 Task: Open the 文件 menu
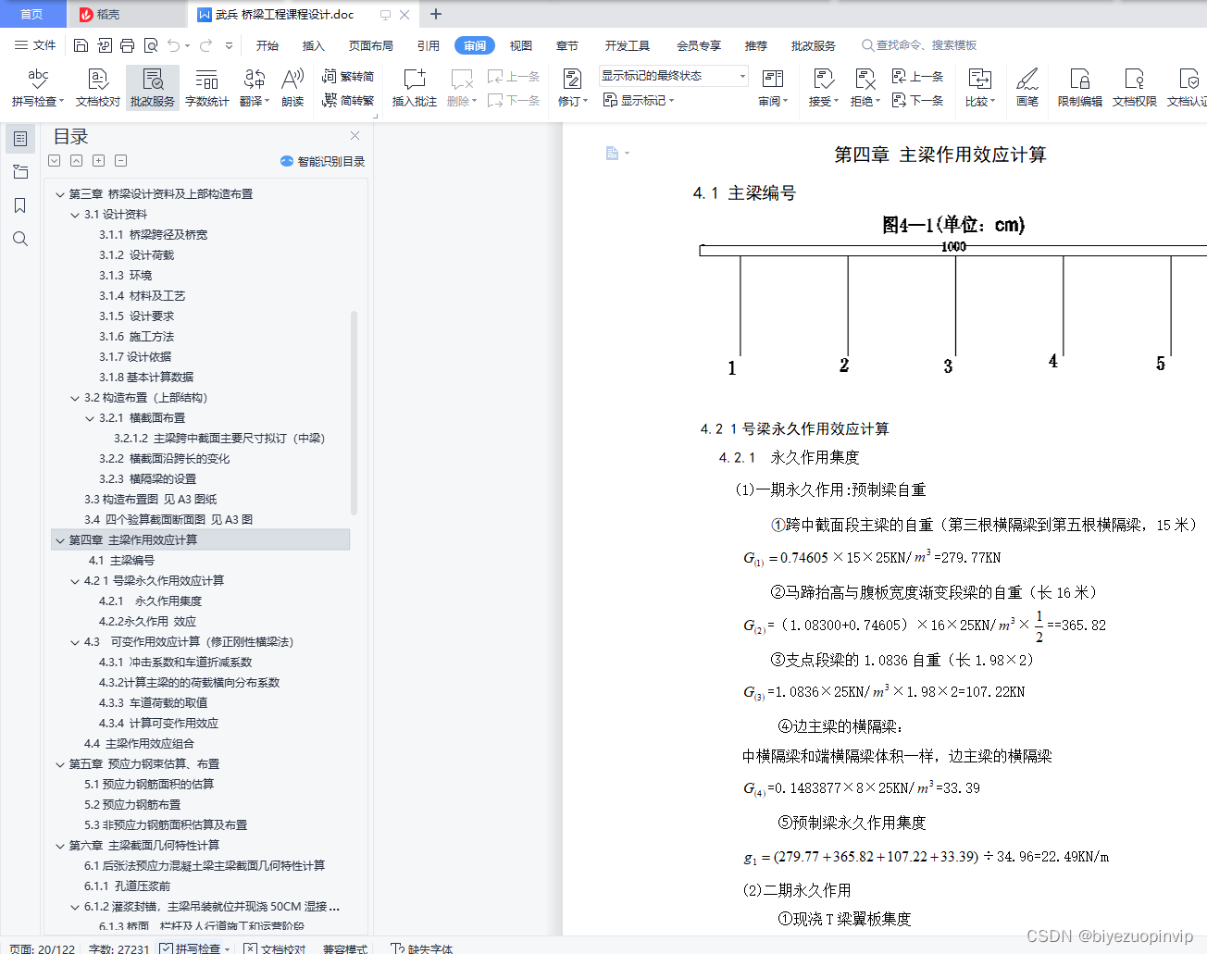[35, 45]
